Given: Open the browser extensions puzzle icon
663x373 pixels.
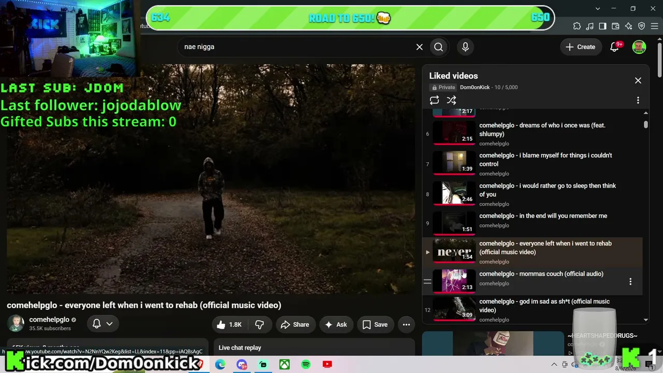Looking at the screenshot, I should click(x=577, y=26).
